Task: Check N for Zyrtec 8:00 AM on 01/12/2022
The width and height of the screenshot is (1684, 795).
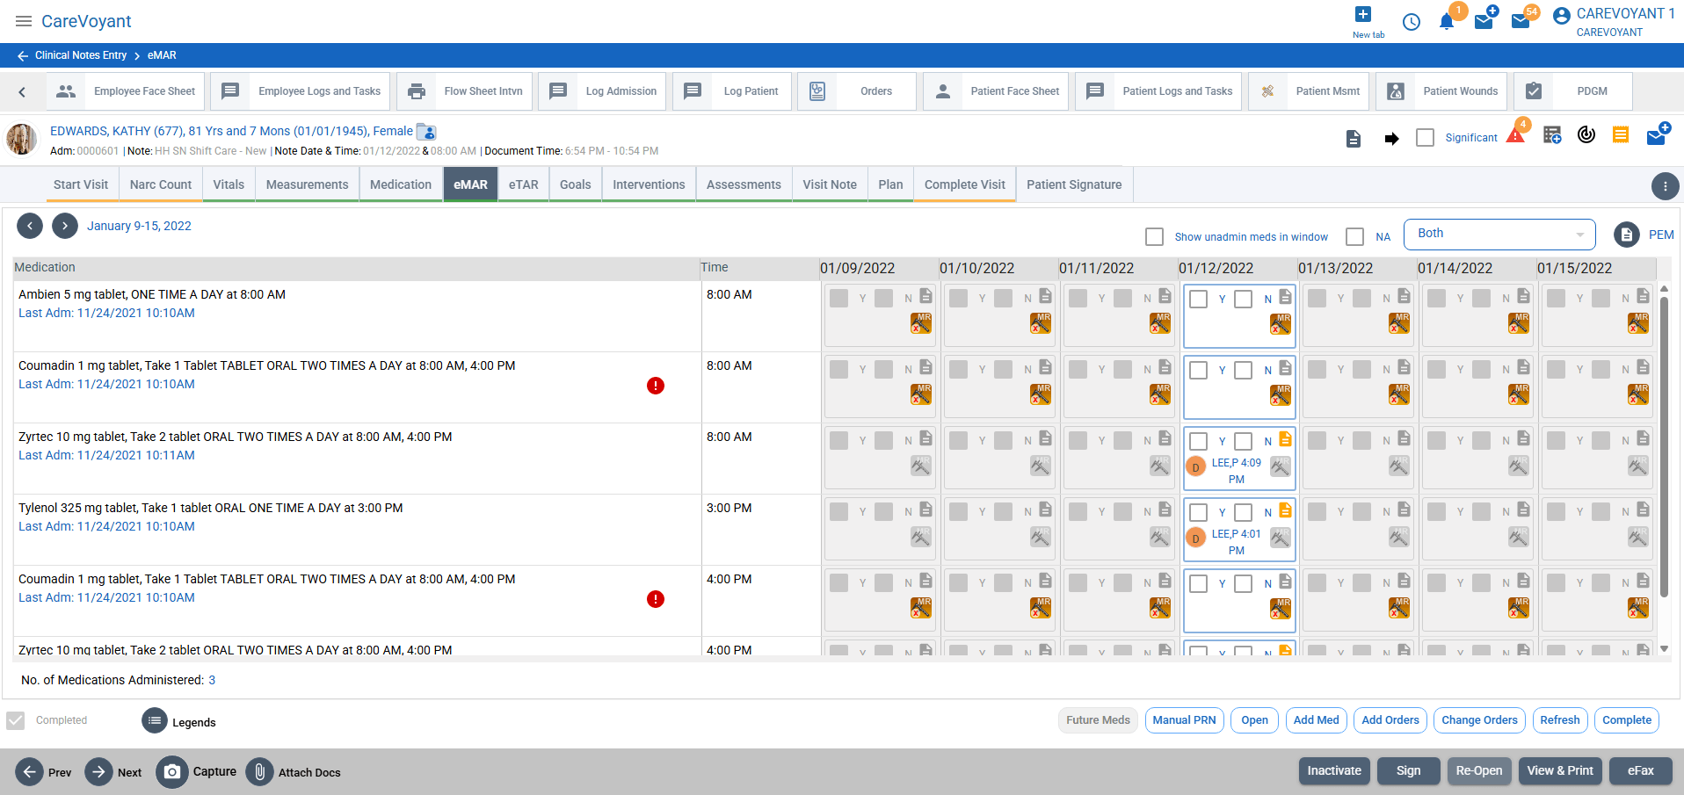Action: click(1244, 442)
